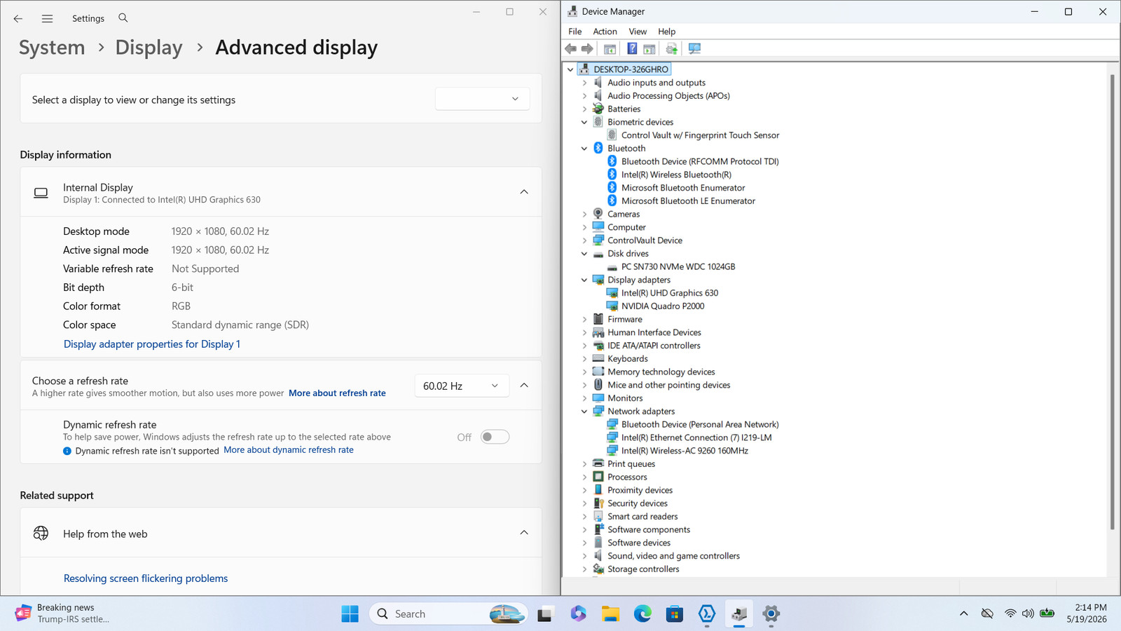Screen dimensions: 1121x631
Task: Select Intel(R) UHD Graphics 630 adapter
Action: pyautogui.click(x=670, y=293)
